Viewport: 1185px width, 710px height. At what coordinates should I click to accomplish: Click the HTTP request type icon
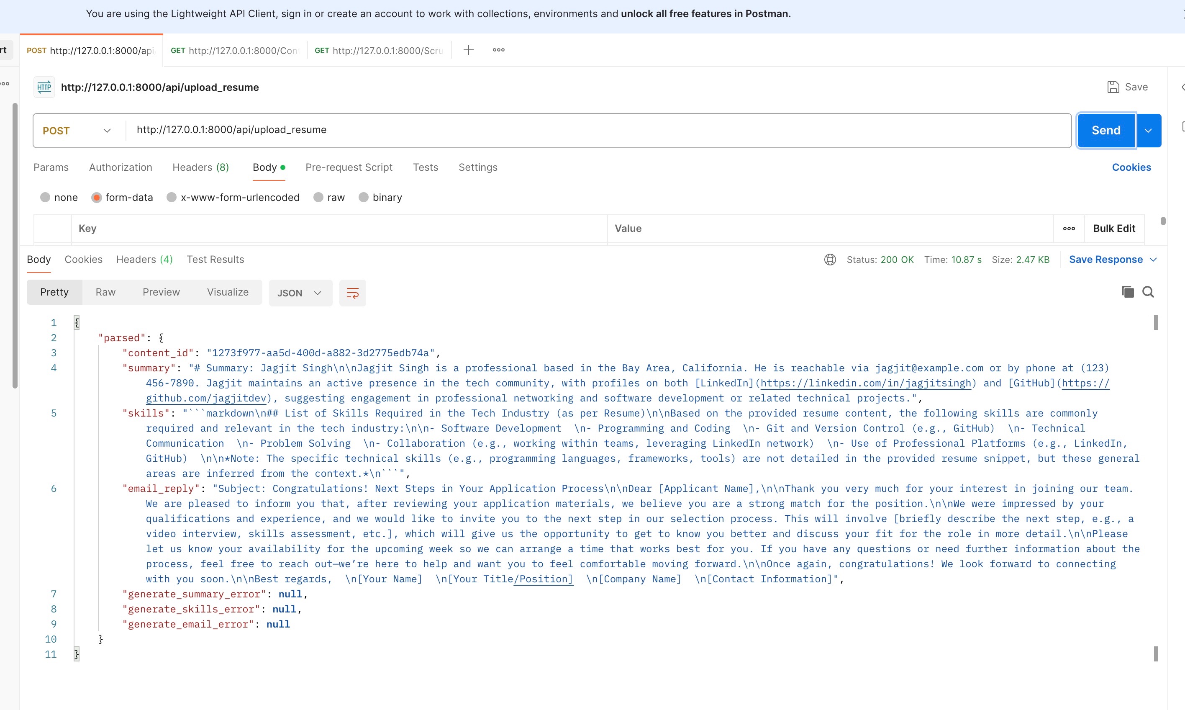point(44,87)
